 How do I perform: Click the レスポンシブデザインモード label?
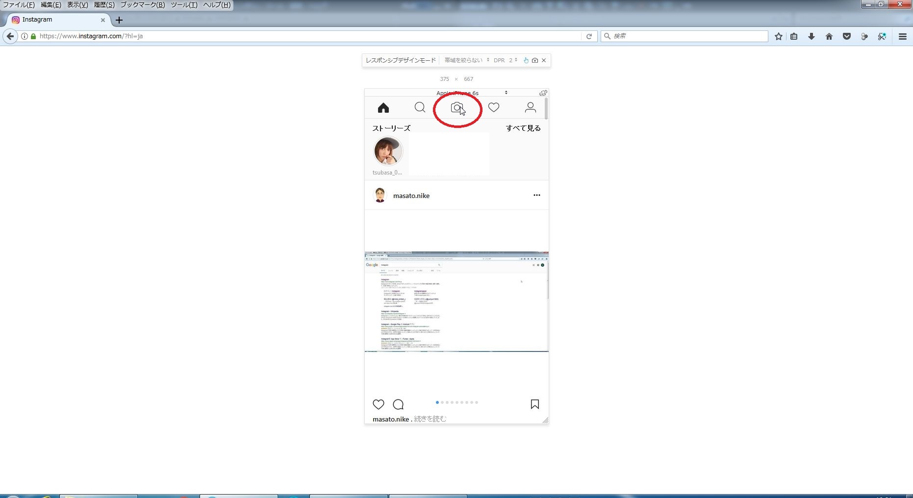click(x=401, y=60)
